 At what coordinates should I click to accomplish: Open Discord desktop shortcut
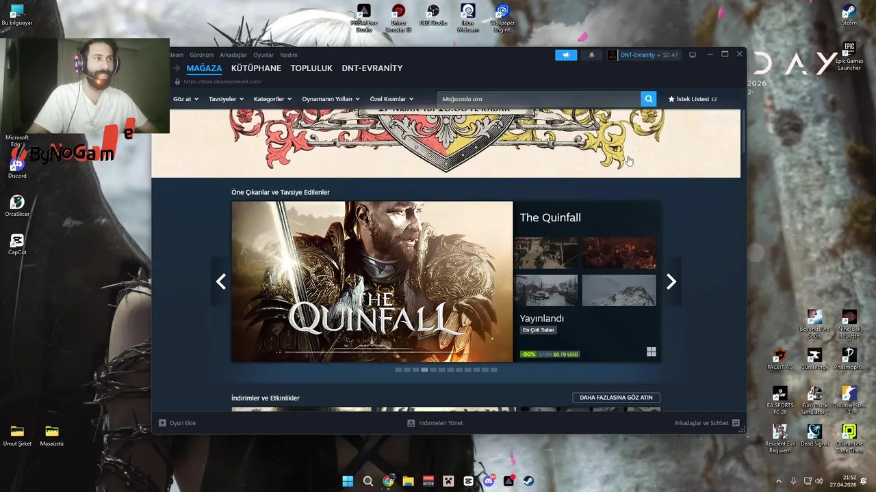[x=17, y=167]
